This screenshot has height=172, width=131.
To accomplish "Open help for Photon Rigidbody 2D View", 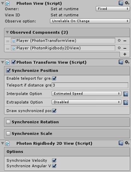I will [121, 143].
